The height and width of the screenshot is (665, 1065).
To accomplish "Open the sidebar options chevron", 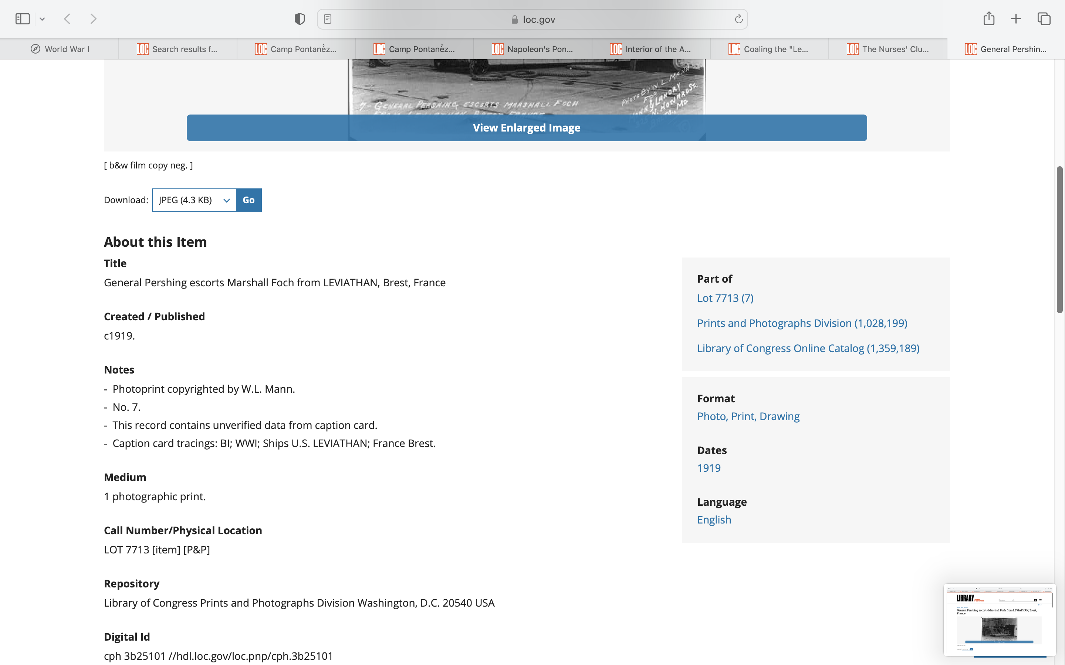I will (42, 19).
